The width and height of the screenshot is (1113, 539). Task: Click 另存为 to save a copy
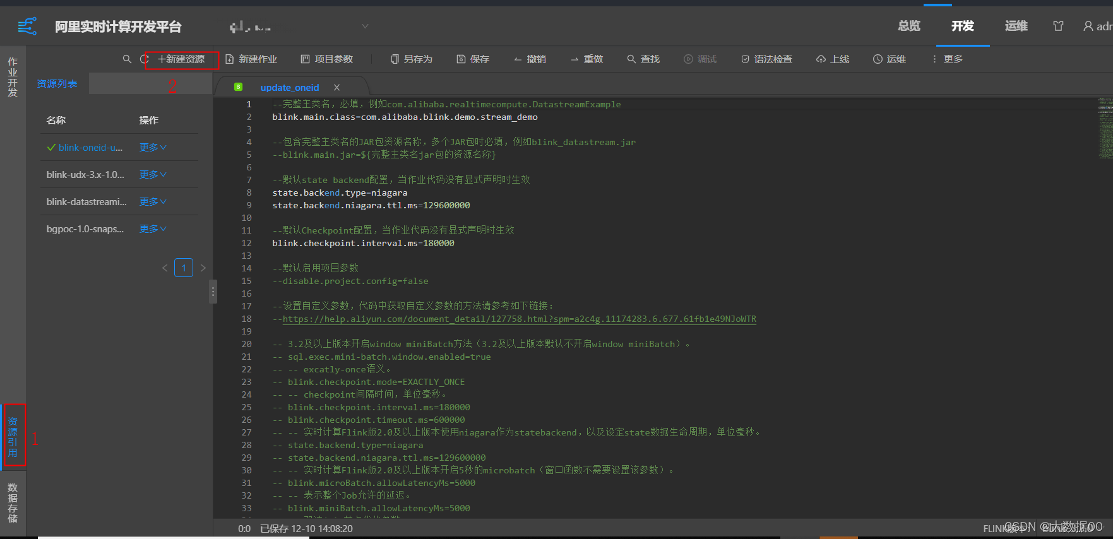[x=412, y=59]
